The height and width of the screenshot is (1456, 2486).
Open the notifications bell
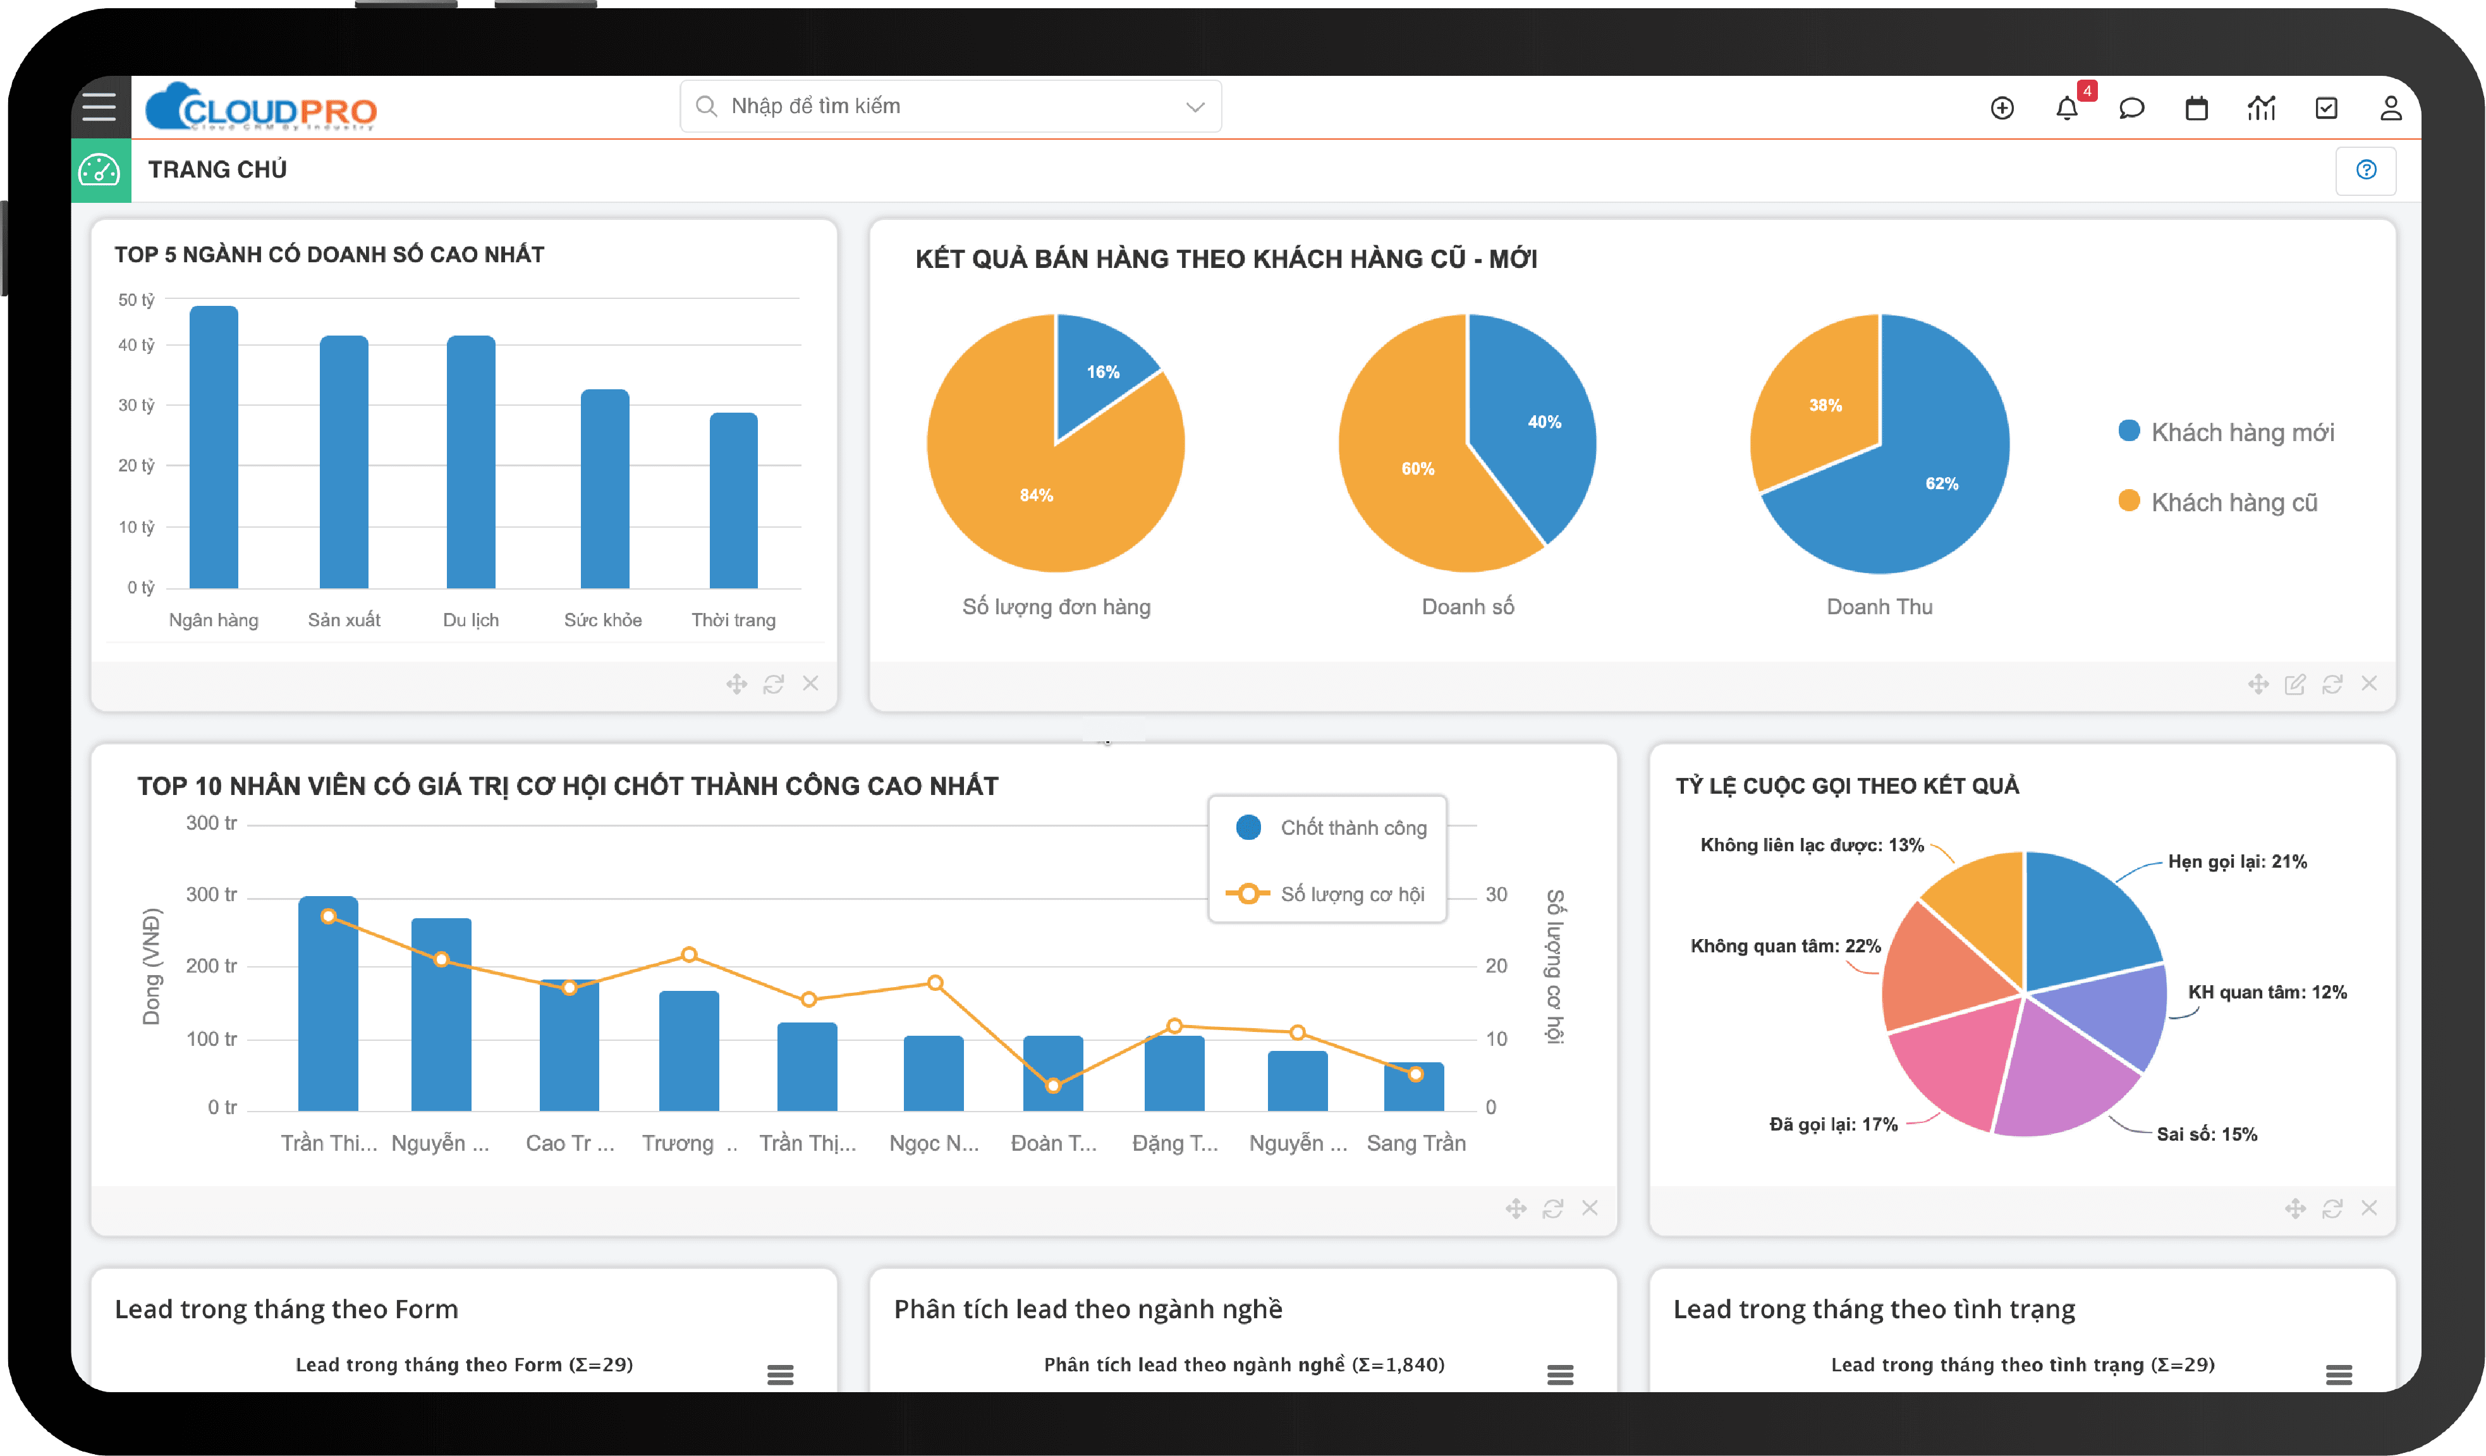click(2066, 107)
